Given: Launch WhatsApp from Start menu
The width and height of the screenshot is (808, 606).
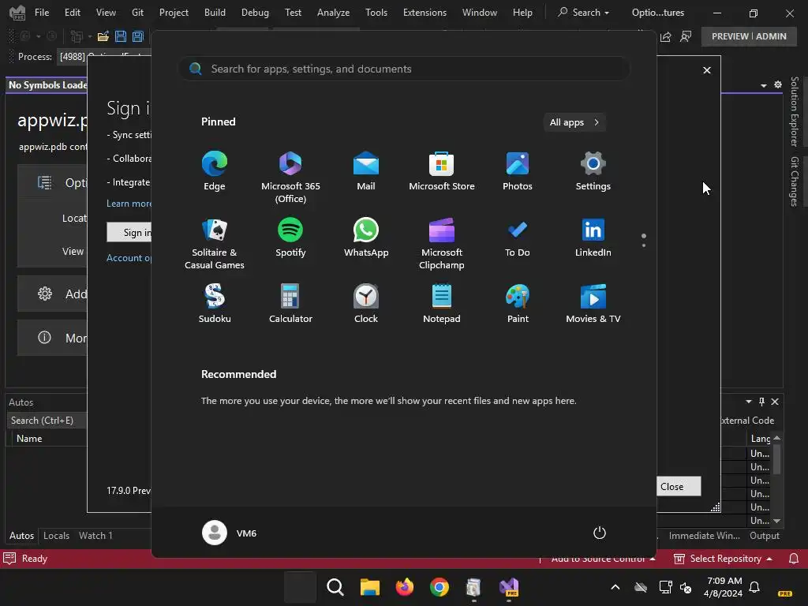Looking at the screenshot, I should point(366,238).
